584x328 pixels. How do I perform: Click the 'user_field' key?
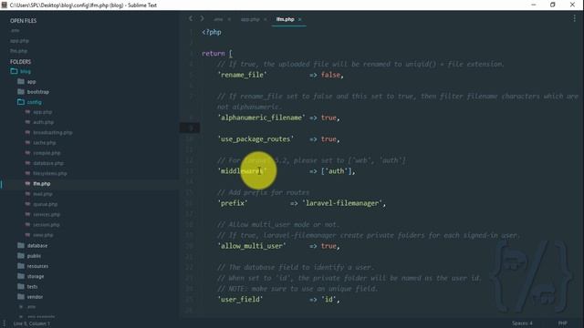tap(240, 300)
